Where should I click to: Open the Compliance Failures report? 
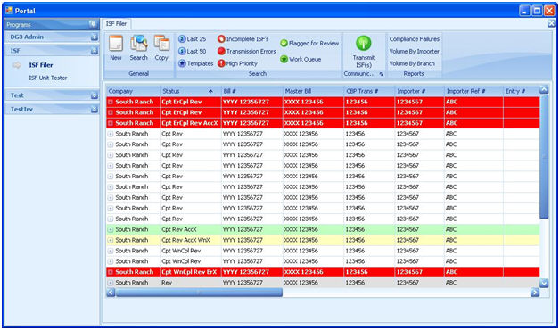point(415,39)
